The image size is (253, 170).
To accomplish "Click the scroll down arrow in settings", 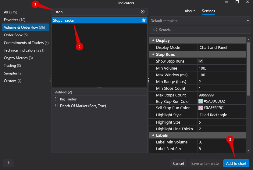I will [x=248, y=150].
